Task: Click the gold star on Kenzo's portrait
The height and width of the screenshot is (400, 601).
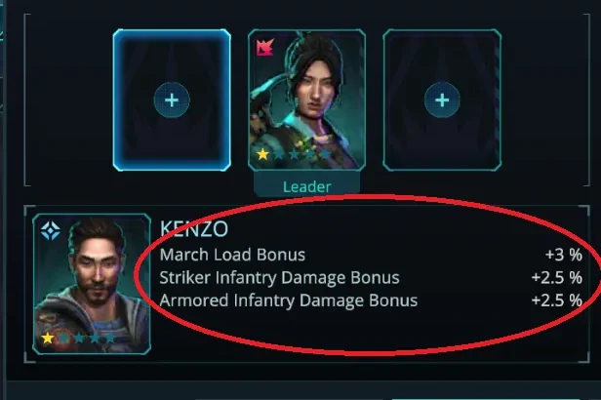Action: point(47,339)
